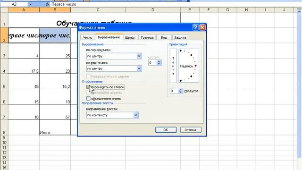The height and width of the screenshot is (170, 302).
Task: Decrease the отступ indent value
Action: click(x=159, y=64)
